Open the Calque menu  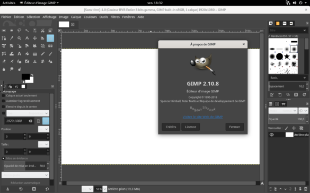tap(76, 17)
